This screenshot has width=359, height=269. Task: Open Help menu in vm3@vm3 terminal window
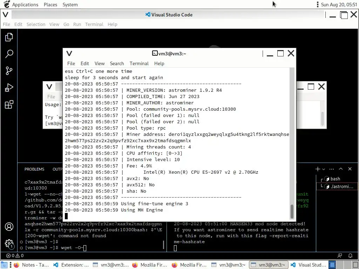159,63
